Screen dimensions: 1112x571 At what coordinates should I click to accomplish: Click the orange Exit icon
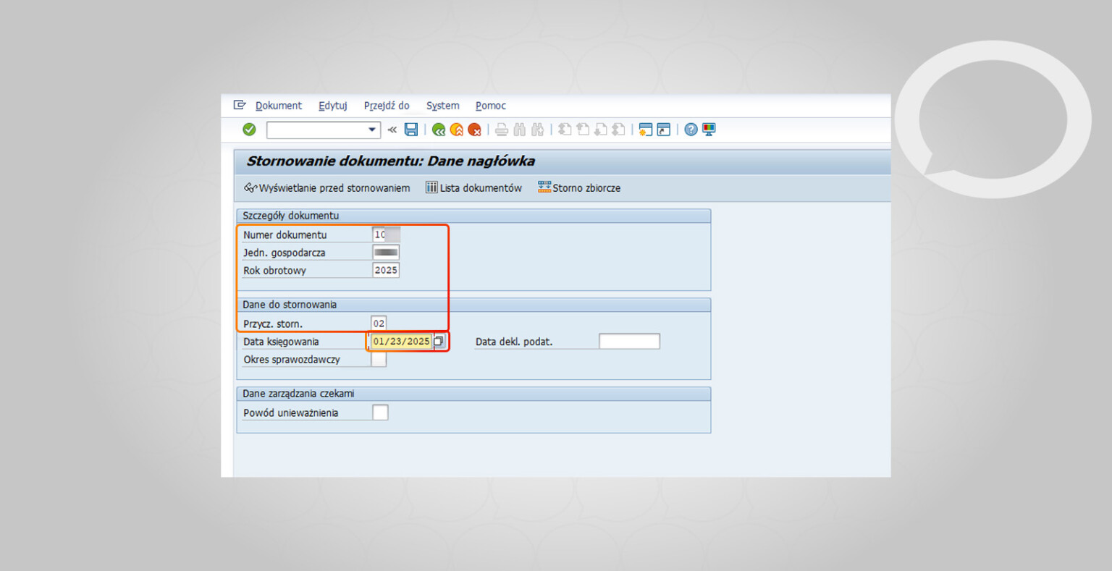click(456, 130)
